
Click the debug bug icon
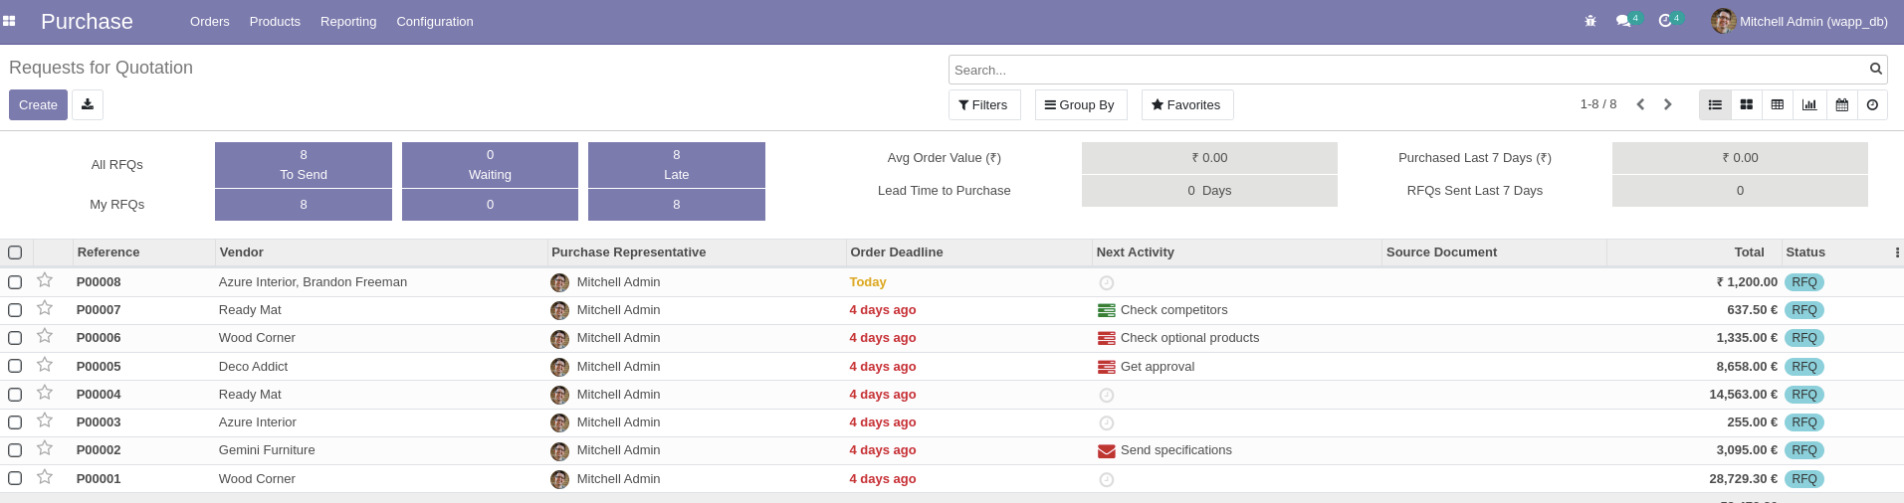1590,21
